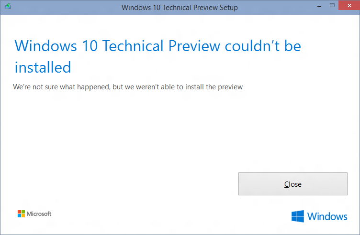Click the message We're not sure what happened
Screen dimensions: 360x235
tap(128, 87)
